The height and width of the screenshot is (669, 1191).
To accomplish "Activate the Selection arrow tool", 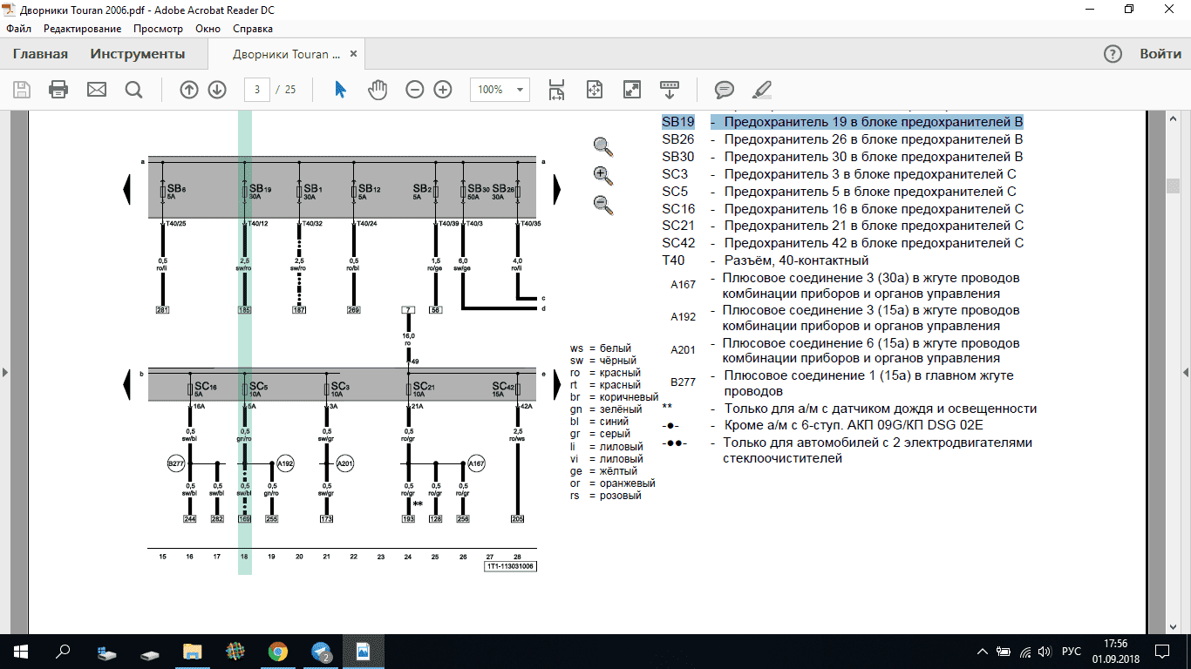I will 341,89.
